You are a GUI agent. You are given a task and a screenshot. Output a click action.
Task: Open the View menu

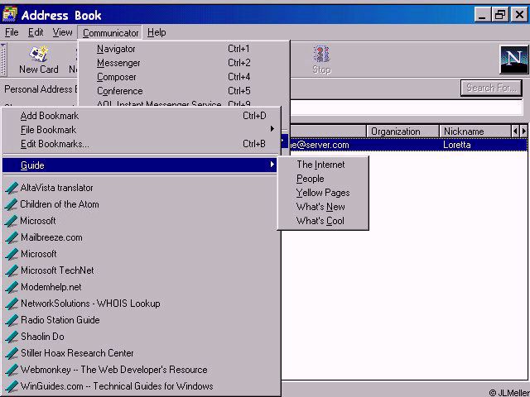(x=63, y=32)
